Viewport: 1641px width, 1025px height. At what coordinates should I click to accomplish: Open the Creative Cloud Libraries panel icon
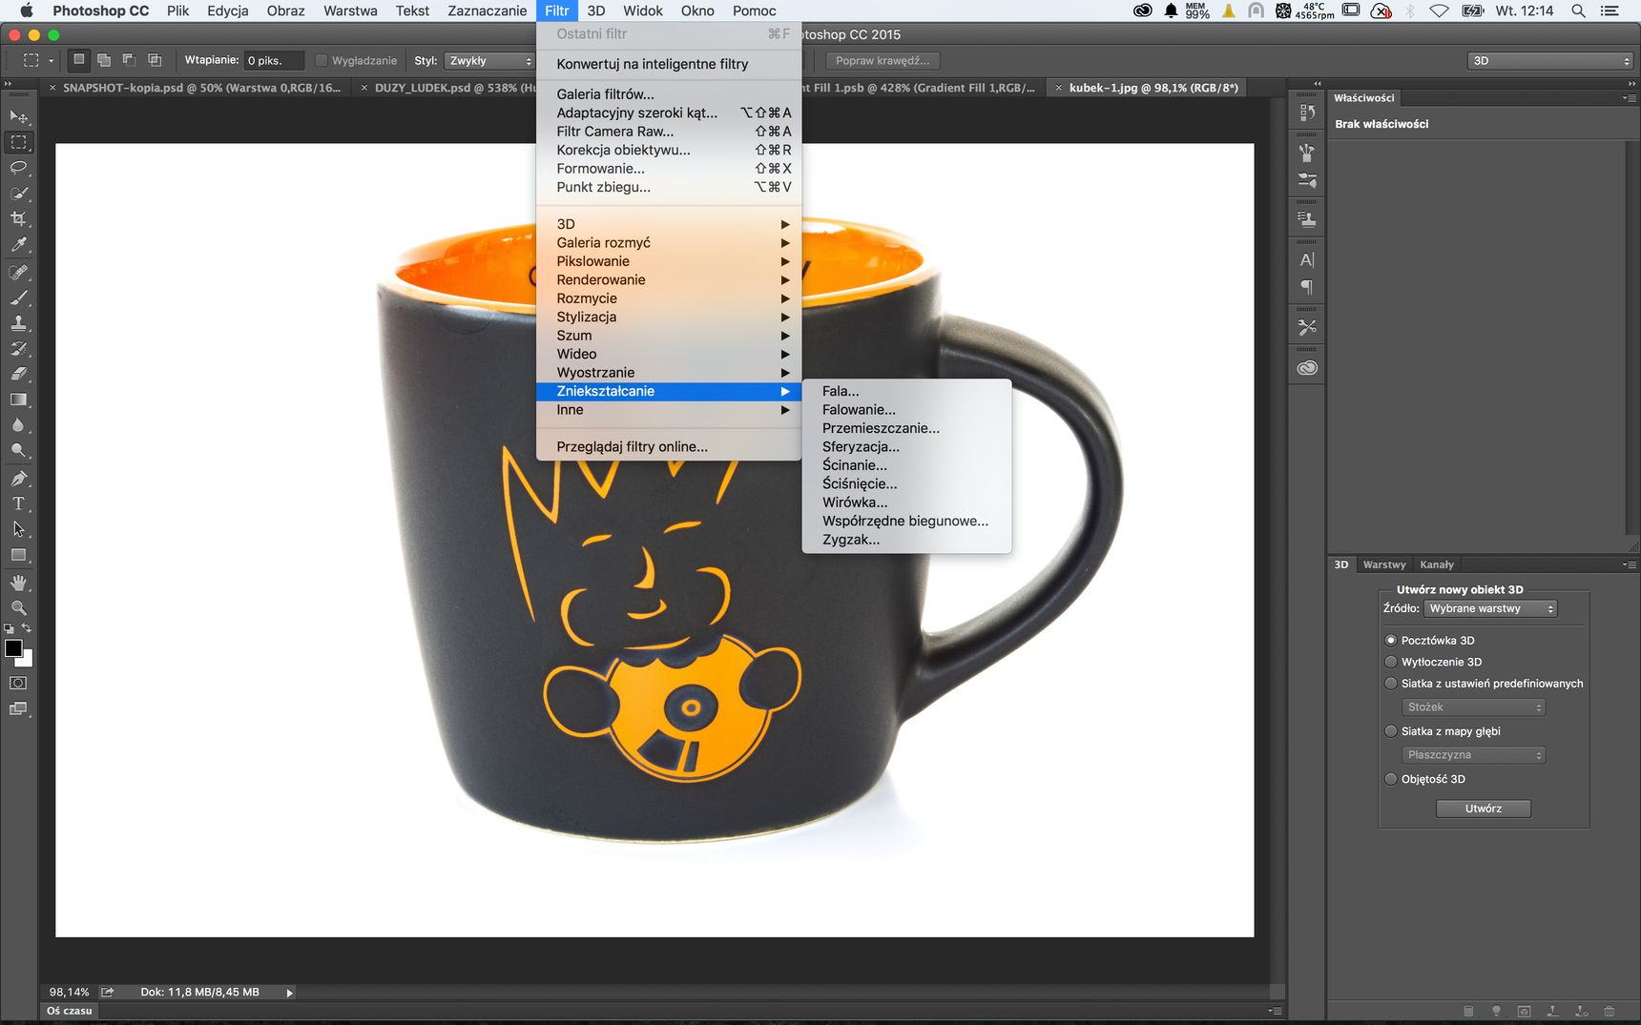tap(1307, 368)
